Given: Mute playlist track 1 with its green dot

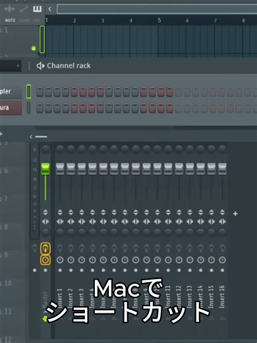Looking at the screenshot, I should pyautogui.click(x=34, y=48).
